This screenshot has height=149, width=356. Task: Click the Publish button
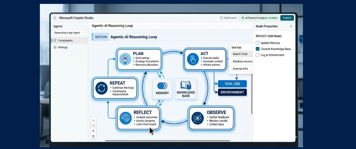pos(287,18)
